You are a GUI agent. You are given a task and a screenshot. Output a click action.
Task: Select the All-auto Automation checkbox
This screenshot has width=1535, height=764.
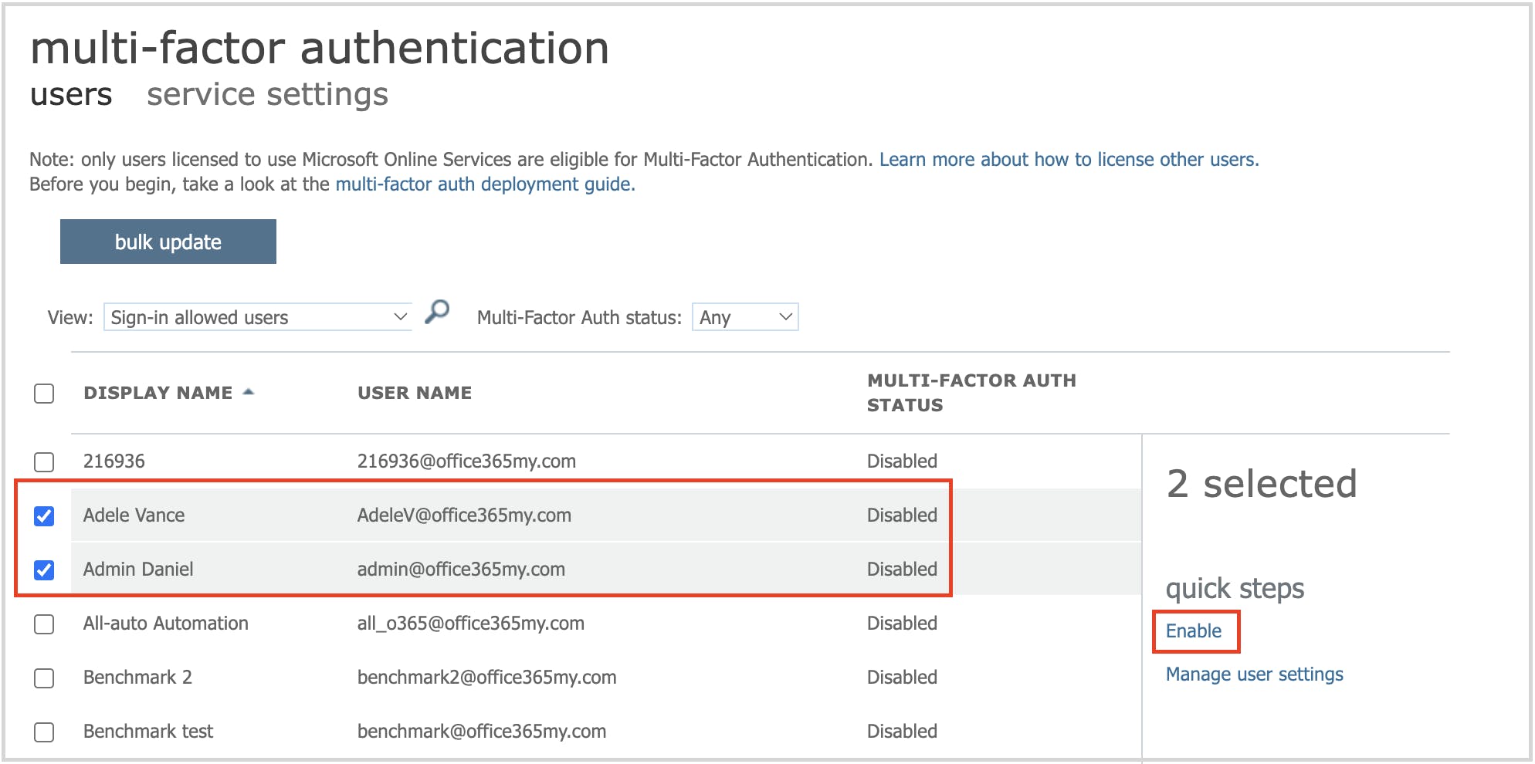pyautogui.click(x=44, y=624)
